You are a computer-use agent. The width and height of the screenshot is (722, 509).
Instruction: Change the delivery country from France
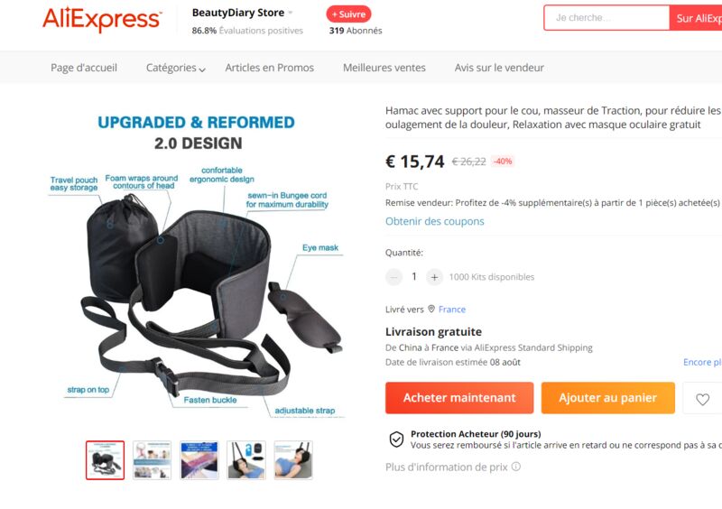click(x=452, y=309)
